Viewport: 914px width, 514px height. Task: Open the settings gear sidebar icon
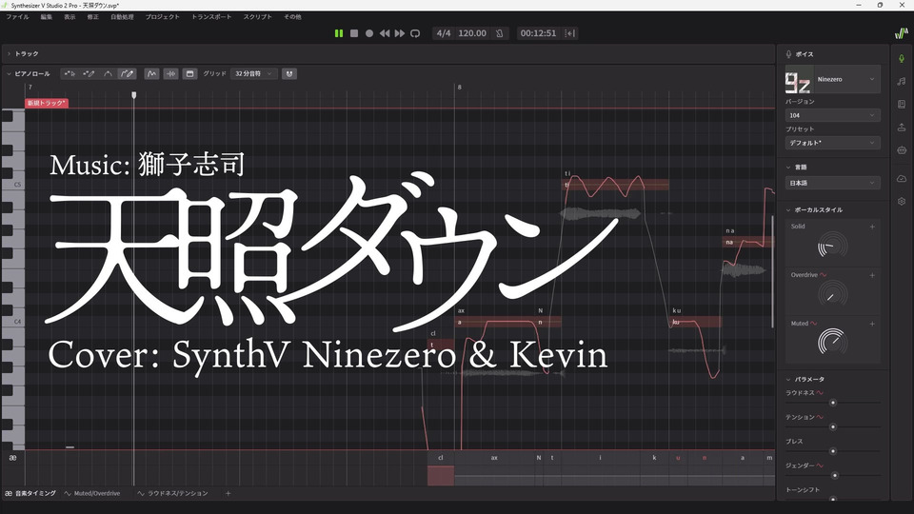[902, 201]
